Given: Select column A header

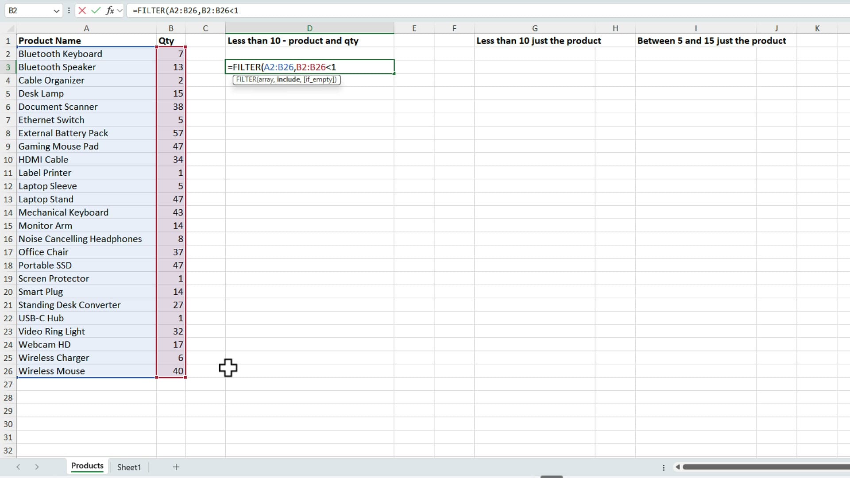Looking at the screenshot, I should (x=86, y=28).
